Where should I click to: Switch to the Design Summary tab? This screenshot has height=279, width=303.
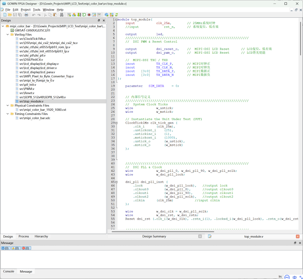[x=154, y=236]
